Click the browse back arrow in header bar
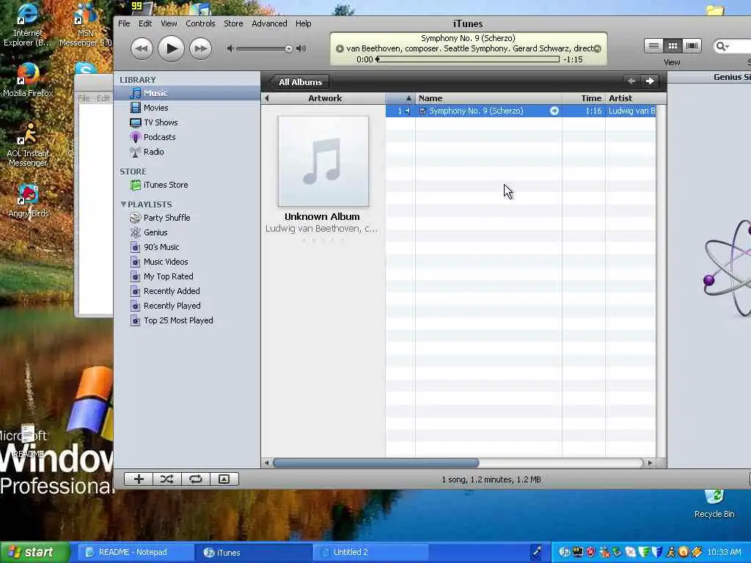This screenshot has width=751, height=563. (x=631, y=81)
